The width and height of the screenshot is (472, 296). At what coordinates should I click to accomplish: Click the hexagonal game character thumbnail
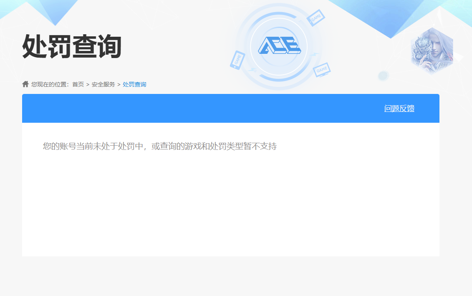click(x=432, y=51)
